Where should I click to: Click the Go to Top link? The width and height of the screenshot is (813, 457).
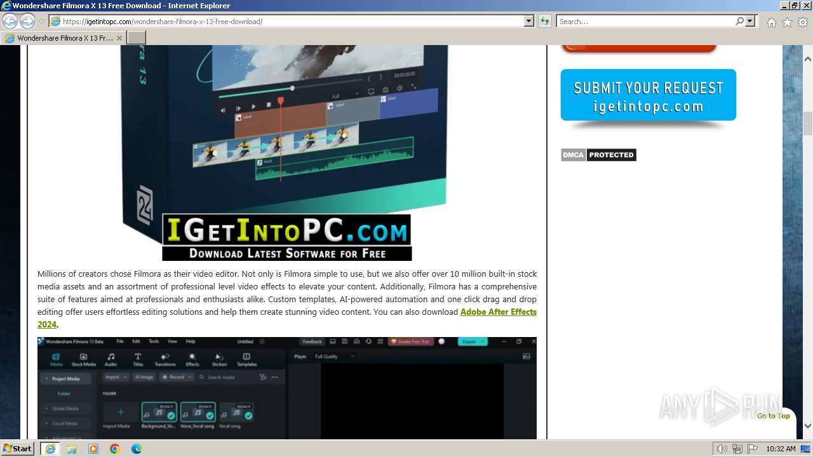click(x=773, y=416)
